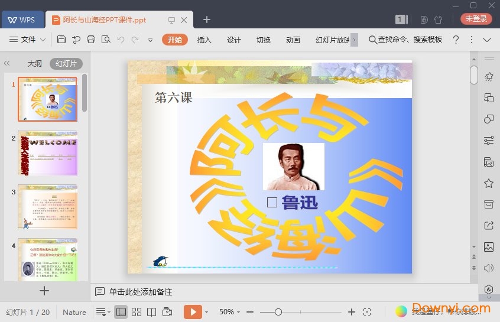Viewport: 500px width, 322px height.
Task: Click the picture icon in right sidebar
Action: pyautogui.click(x=489, y=247)
